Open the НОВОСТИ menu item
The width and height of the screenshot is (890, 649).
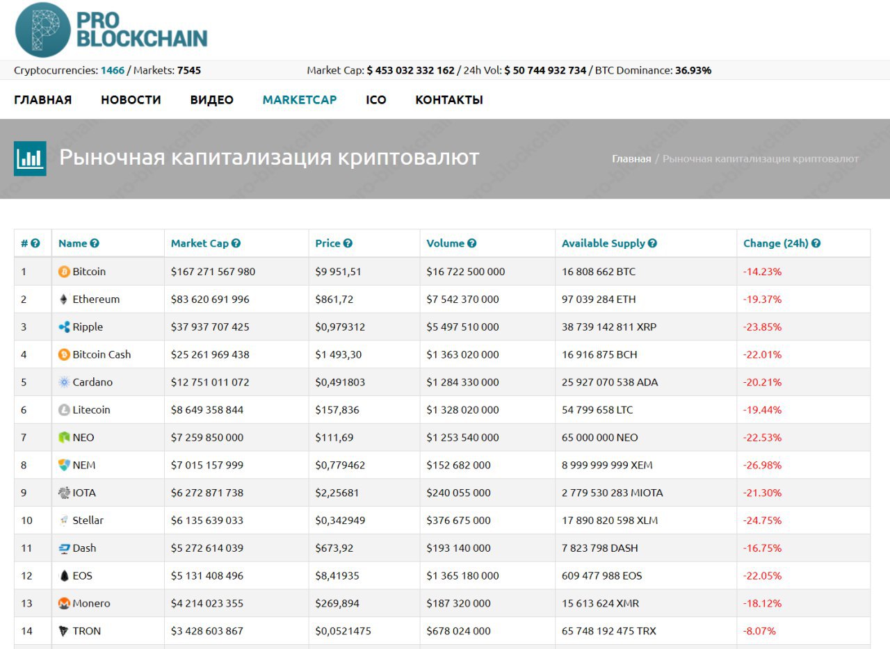(131, 100)
